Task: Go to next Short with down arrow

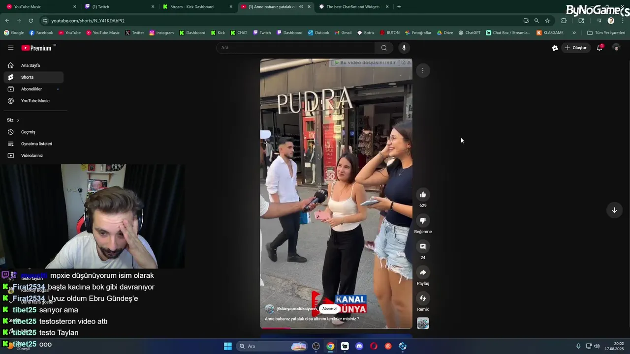Action: [x=614, y=210]
